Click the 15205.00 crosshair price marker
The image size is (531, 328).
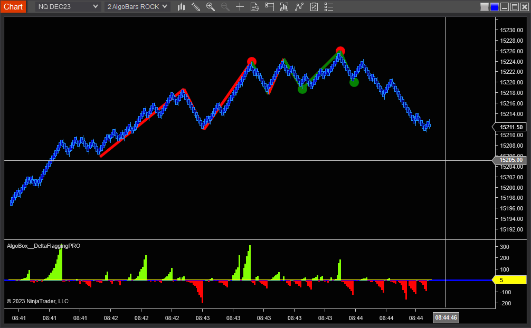pos(509,160)
